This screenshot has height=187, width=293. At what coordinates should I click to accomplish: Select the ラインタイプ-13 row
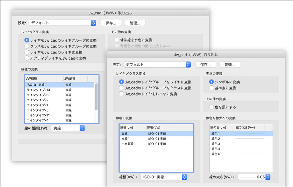tap(60, 90)
